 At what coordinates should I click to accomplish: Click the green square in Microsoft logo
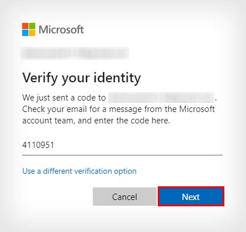coord(32,26)
